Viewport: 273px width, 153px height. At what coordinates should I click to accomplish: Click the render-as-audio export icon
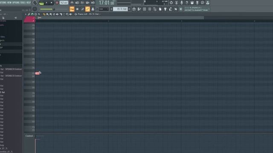click(x=197, y=3)
